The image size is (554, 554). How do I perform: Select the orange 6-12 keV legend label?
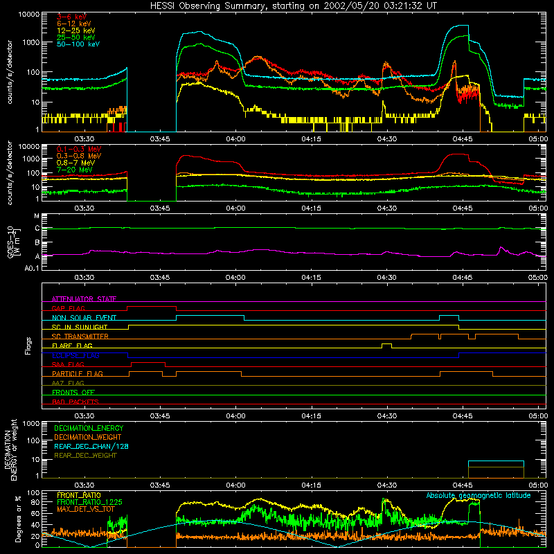point(73,24)
